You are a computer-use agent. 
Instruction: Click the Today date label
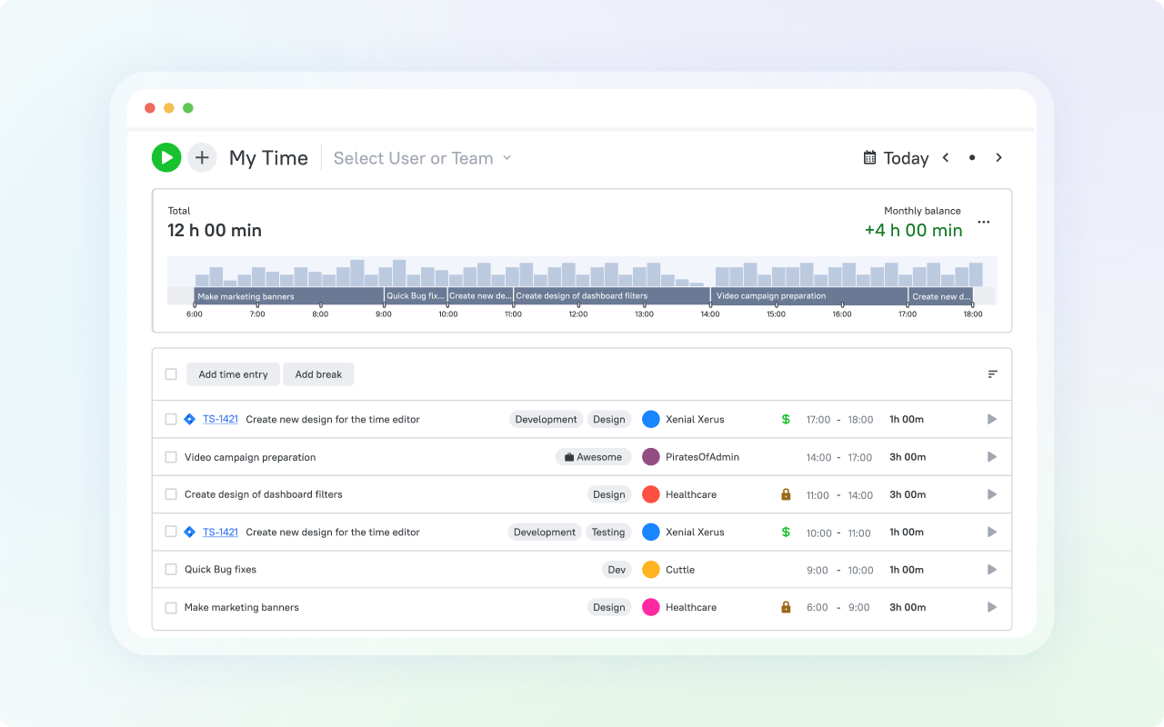pos(906,158)
